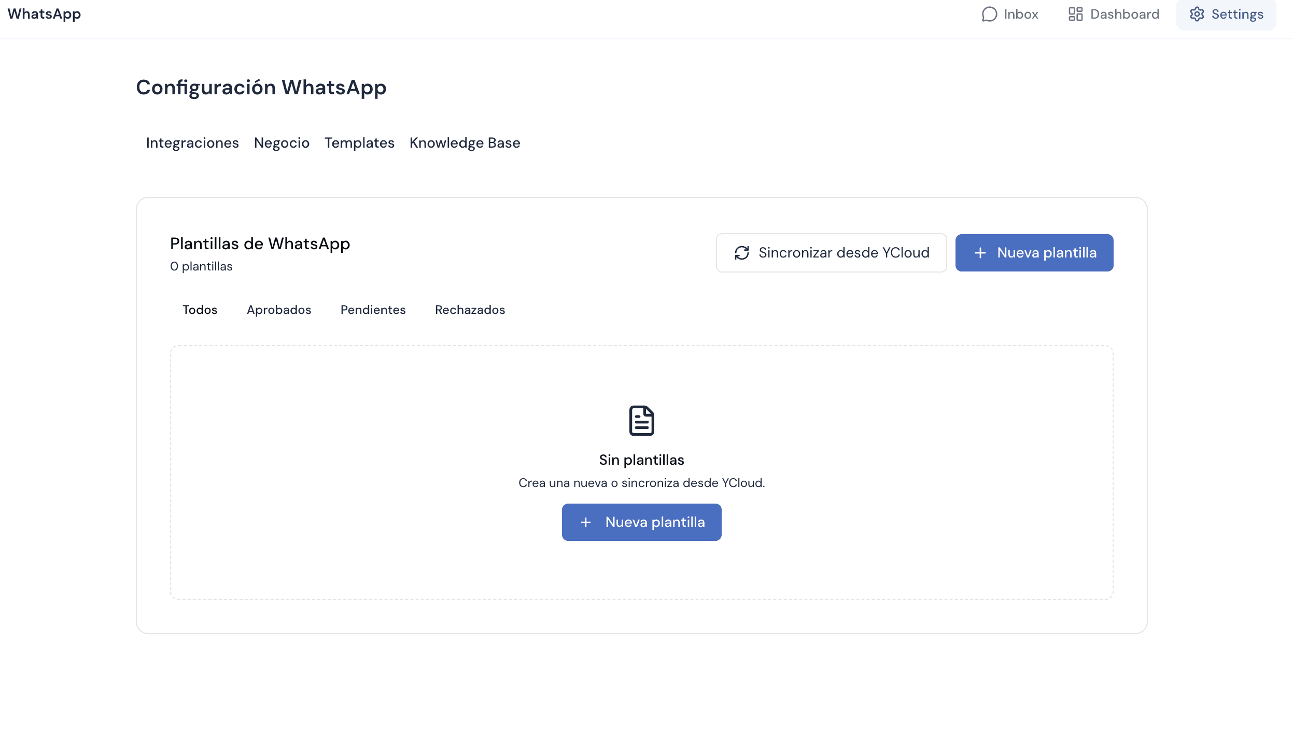
Task: Click the sync arrows icon for YCloud
Action: click(x=742, y=253)
